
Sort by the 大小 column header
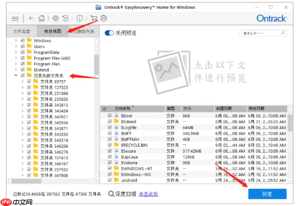tap(198, 109)
